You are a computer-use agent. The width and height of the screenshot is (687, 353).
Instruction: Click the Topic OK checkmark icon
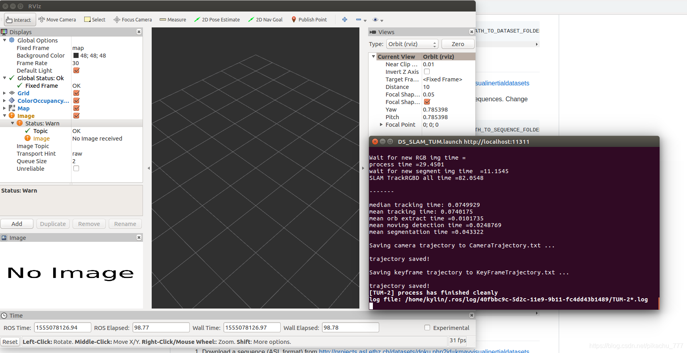coord(28,131)
